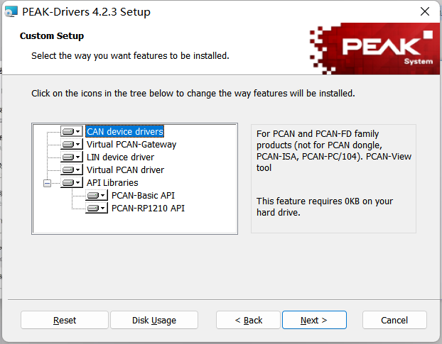Image resolution: width=442 pixels, height=344 pixels.
Task: Select PCAN-Basic API in the tree
Action: click(x=143, y=195)
